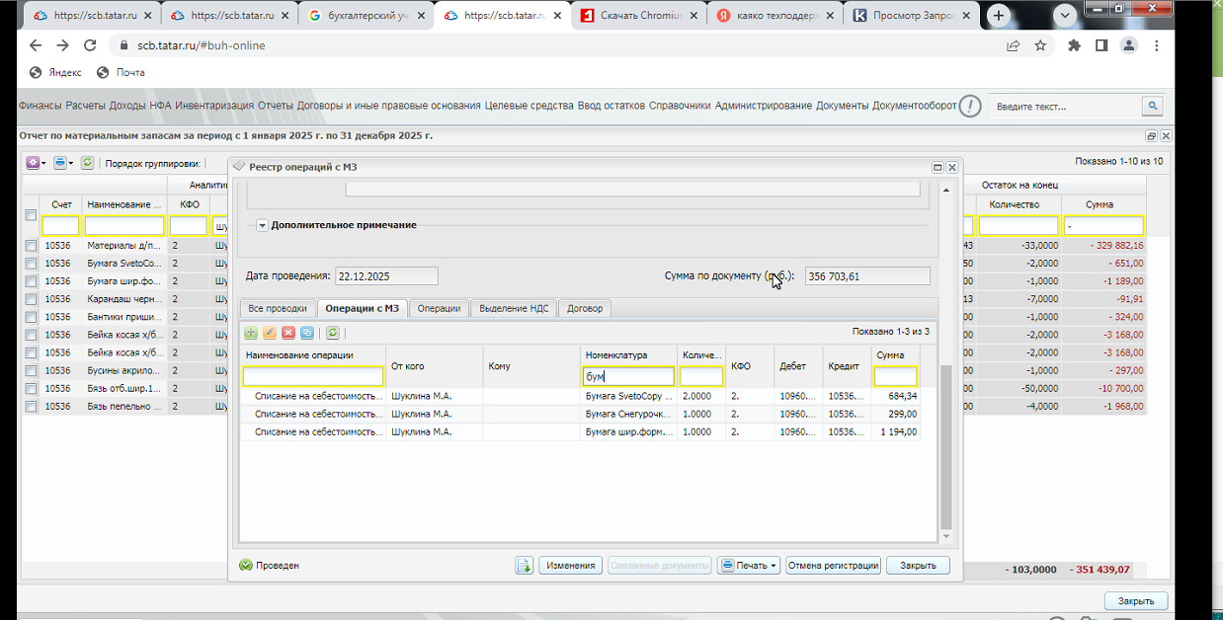Open the browser three-dot menu

pyautogui.click(x=1157, y=45)
